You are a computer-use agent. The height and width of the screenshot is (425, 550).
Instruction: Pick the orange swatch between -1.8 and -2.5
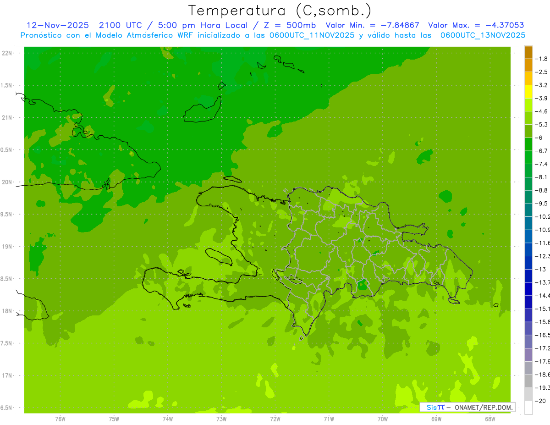click(528, 66)
